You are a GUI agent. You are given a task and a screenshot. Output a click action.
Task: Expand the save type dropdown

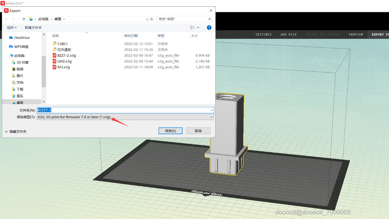click(x=211, y=117)
